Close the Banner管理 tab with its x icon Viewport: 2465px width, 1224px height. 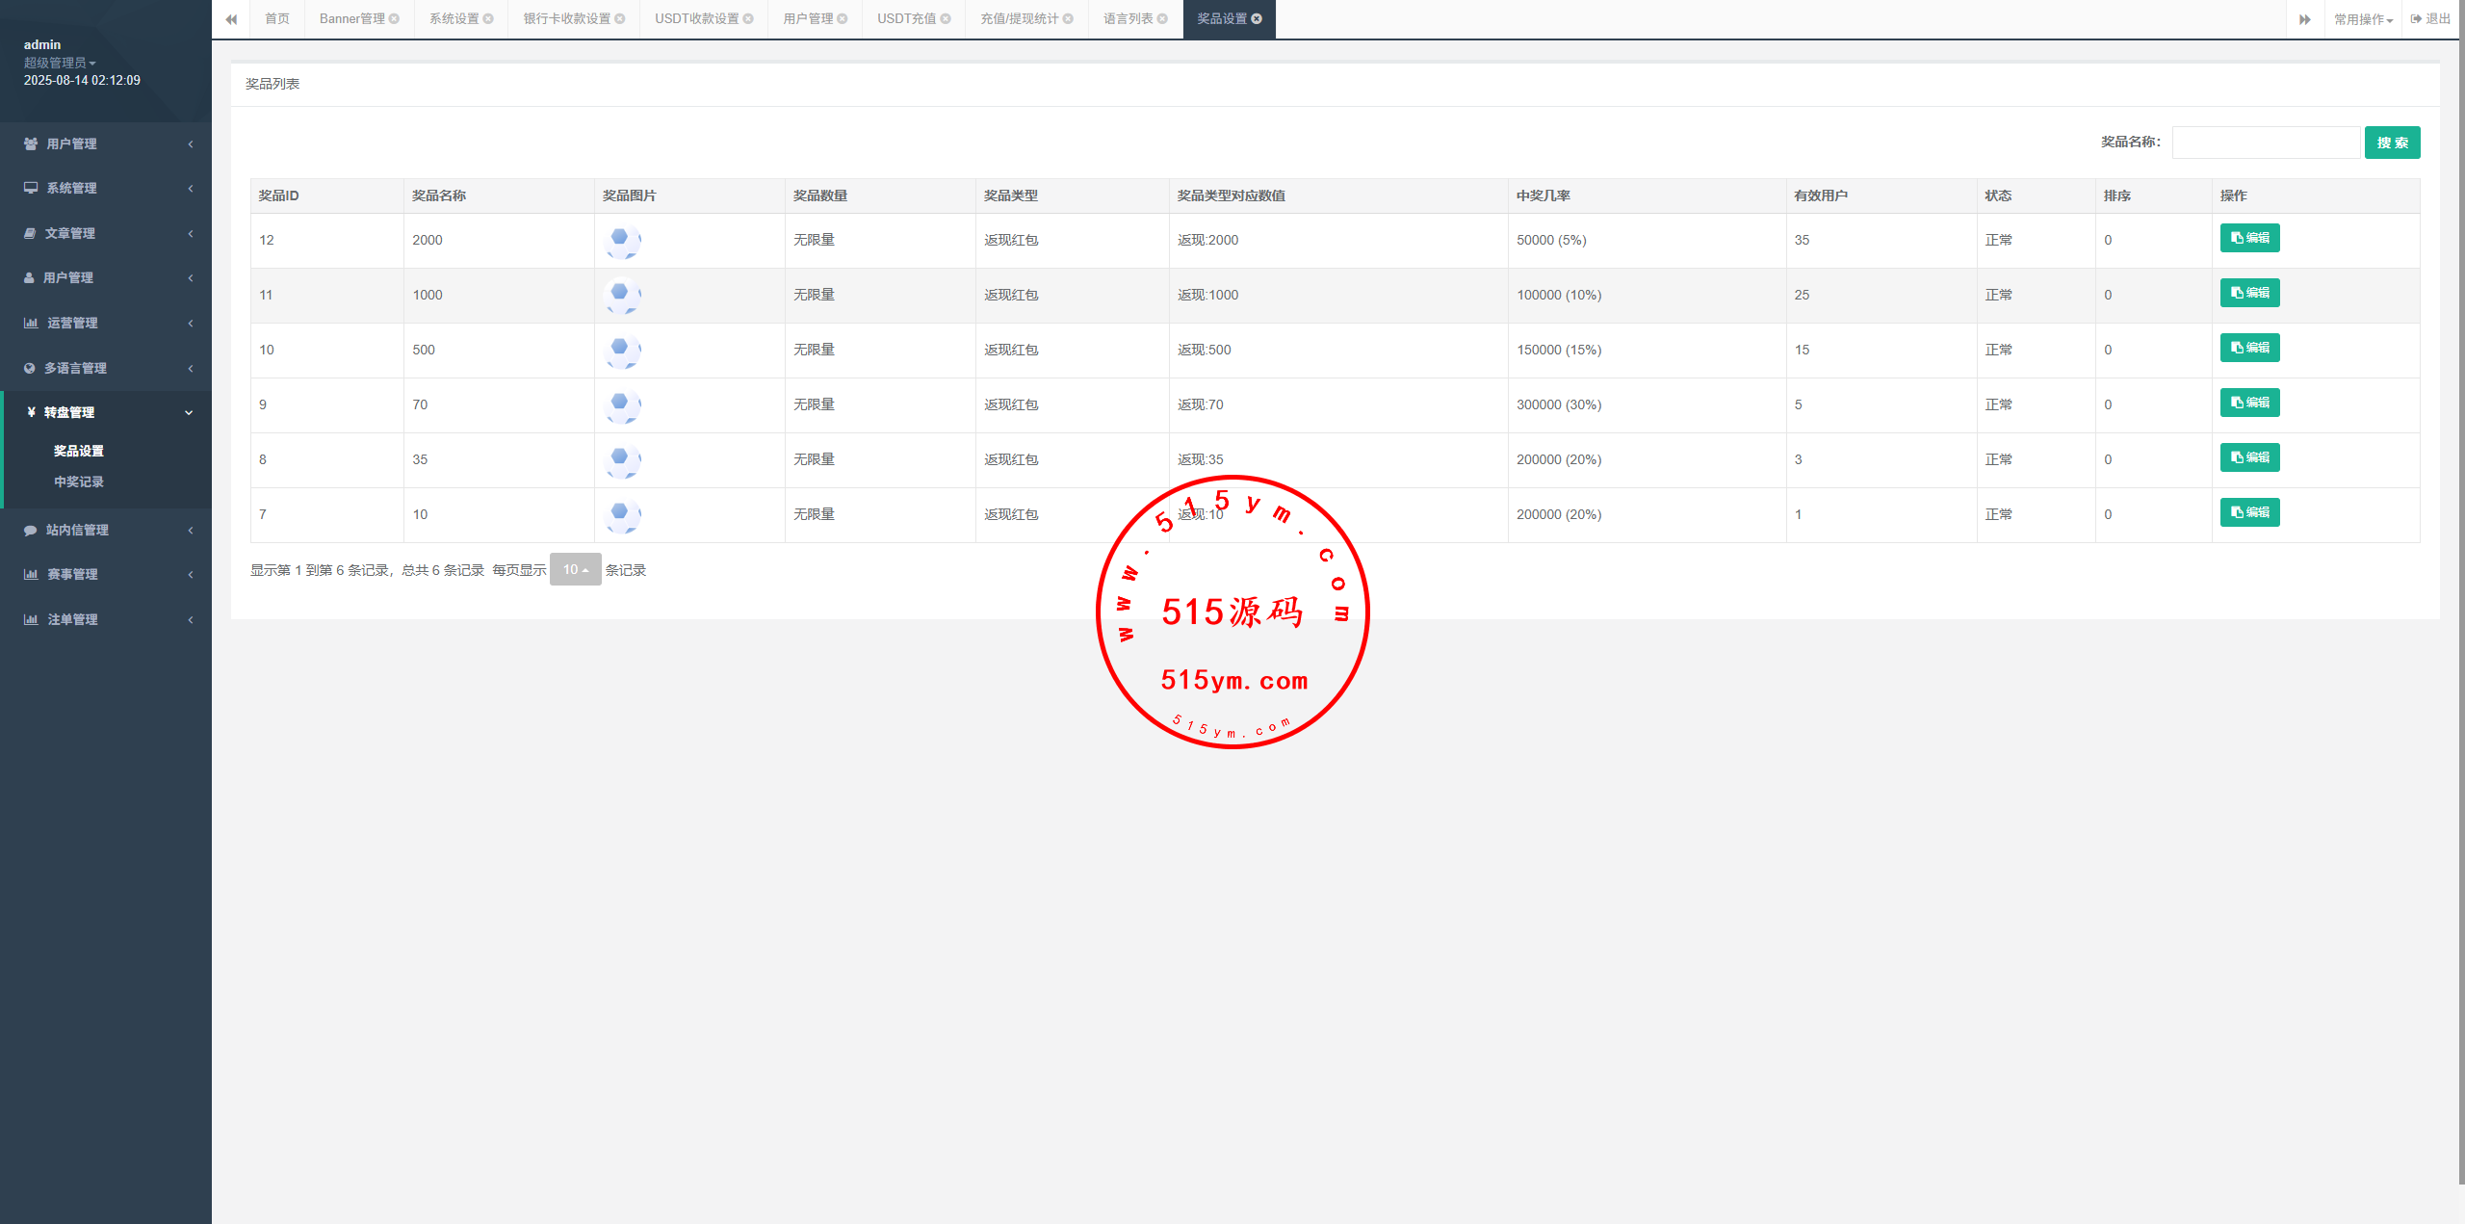394,19
